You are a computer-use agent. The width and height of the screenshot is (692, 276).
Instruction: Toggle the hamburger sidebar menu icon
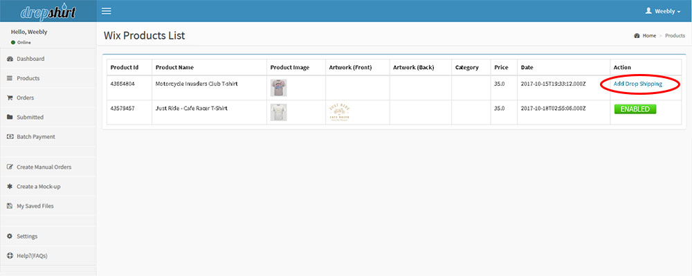pyautogui.click(x=107, y=11)
